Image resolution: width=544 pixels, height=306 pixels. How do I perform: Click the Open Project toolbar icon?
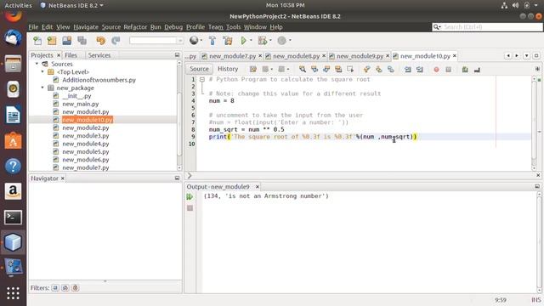67,41
